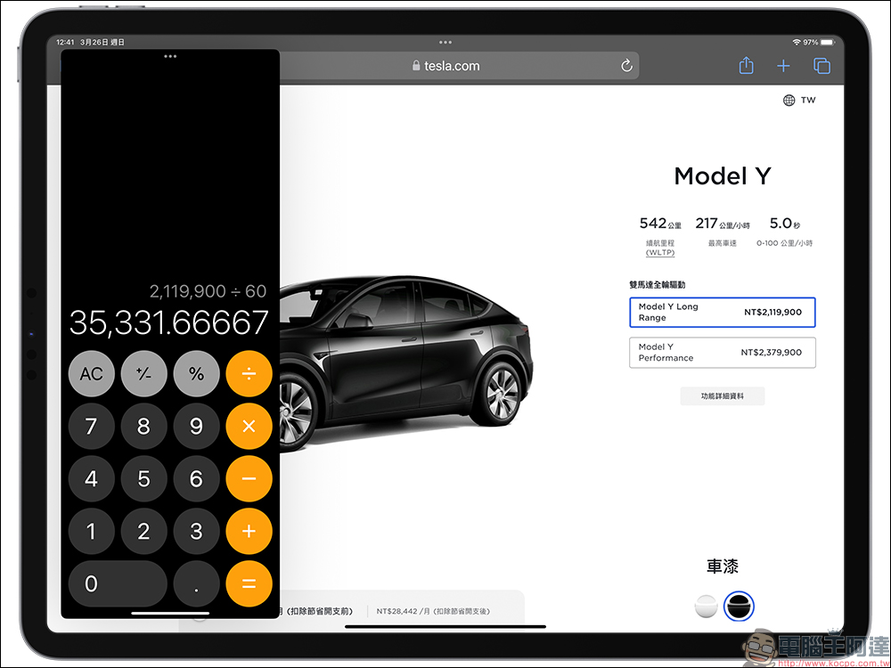The image size is (891, 668).
Task: Tap the expression 2,119,900 ÷ 60
Action: point(208,291)
